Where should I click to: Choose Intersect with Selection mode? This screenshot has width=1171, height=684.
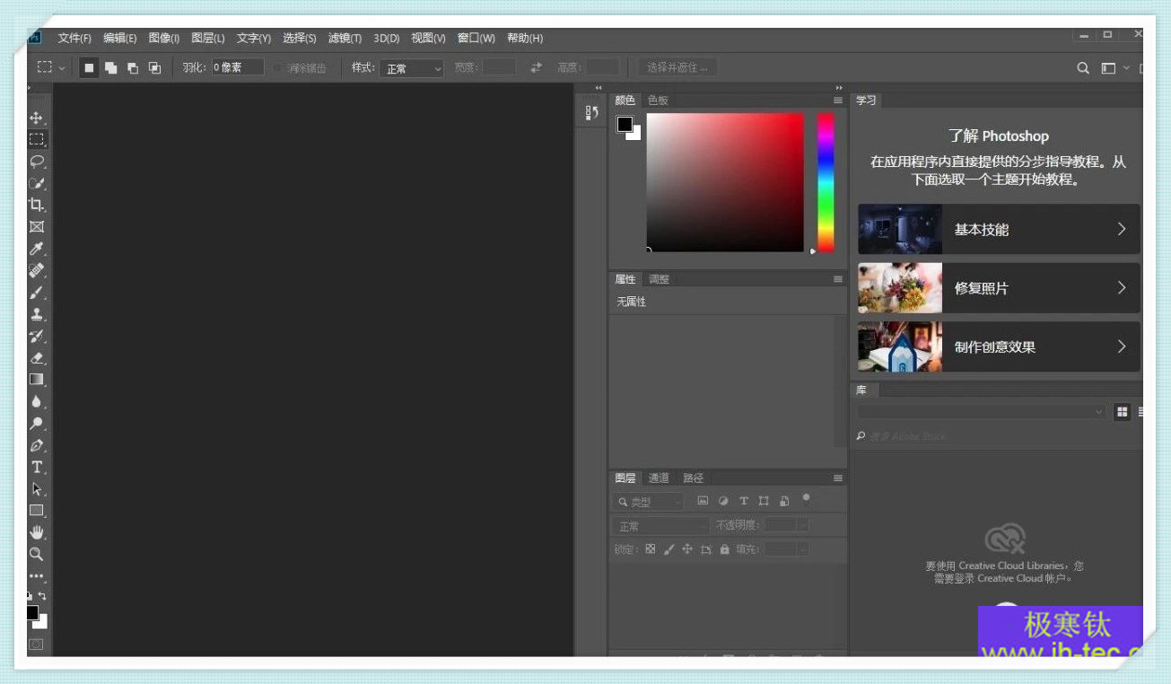pyautogui.click(x=154, y=68)
